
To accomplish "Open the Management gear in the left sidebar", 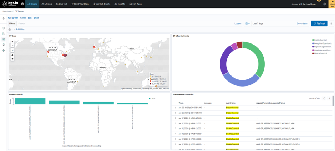I will click(4, 51).
